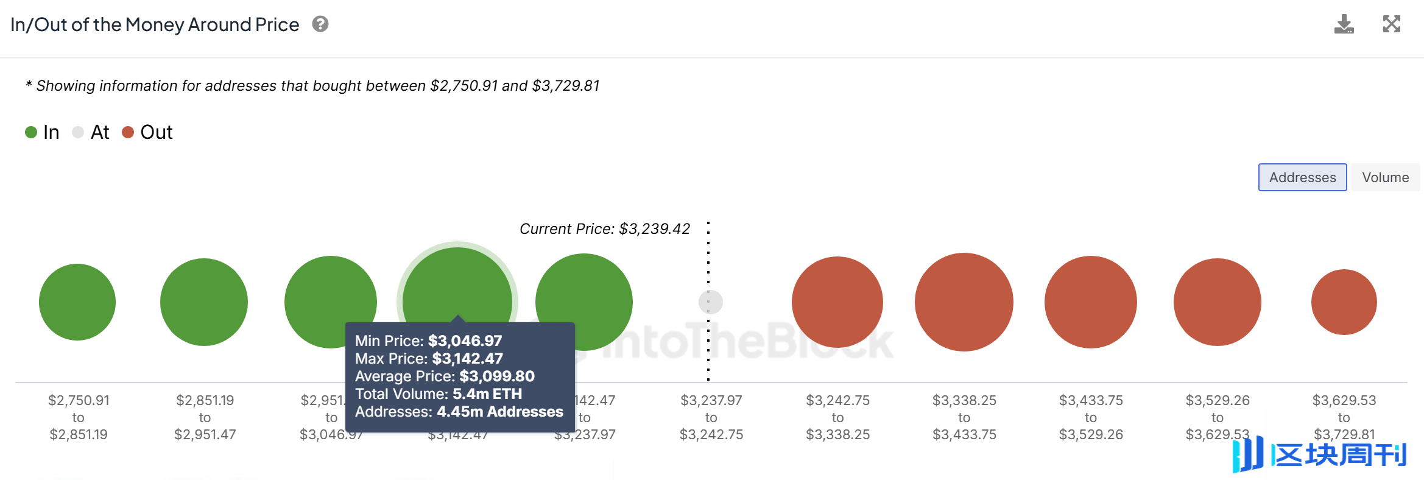
Task: Select green bubble for $2,750.91 to $2,851.19
Action: 77,302
